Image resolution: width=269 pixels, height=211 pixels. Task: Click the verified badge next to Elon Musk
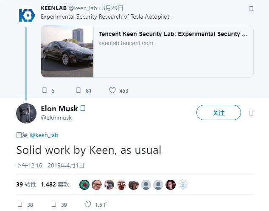tap(83, 108)
